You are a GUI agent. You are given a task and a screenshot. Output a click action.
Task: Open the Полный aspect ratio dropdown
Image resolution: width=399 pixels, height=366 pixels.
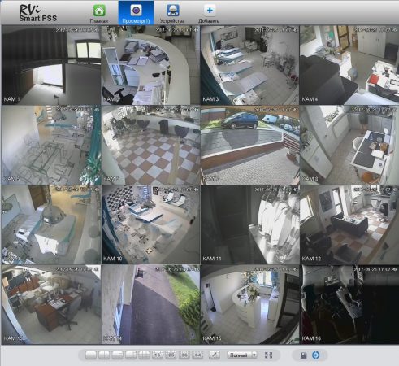(x=241, y=355)
